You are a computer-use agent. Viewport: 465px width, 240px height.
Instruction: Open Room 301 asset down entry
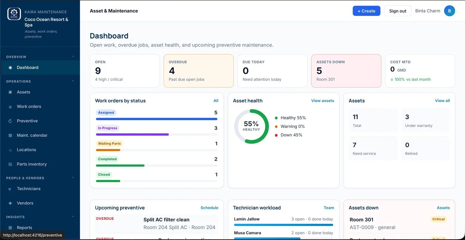399,223
